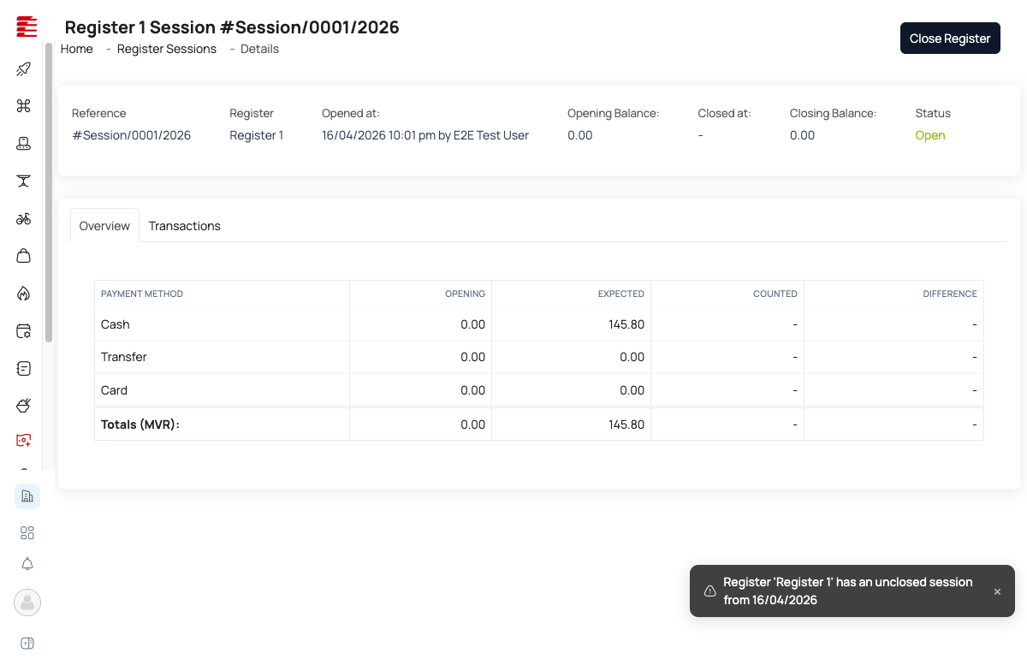The width and height of the screenshot is (1027, 665).
Task: Open the command-symbol icon in sidebar
Action: coord(24,106)
